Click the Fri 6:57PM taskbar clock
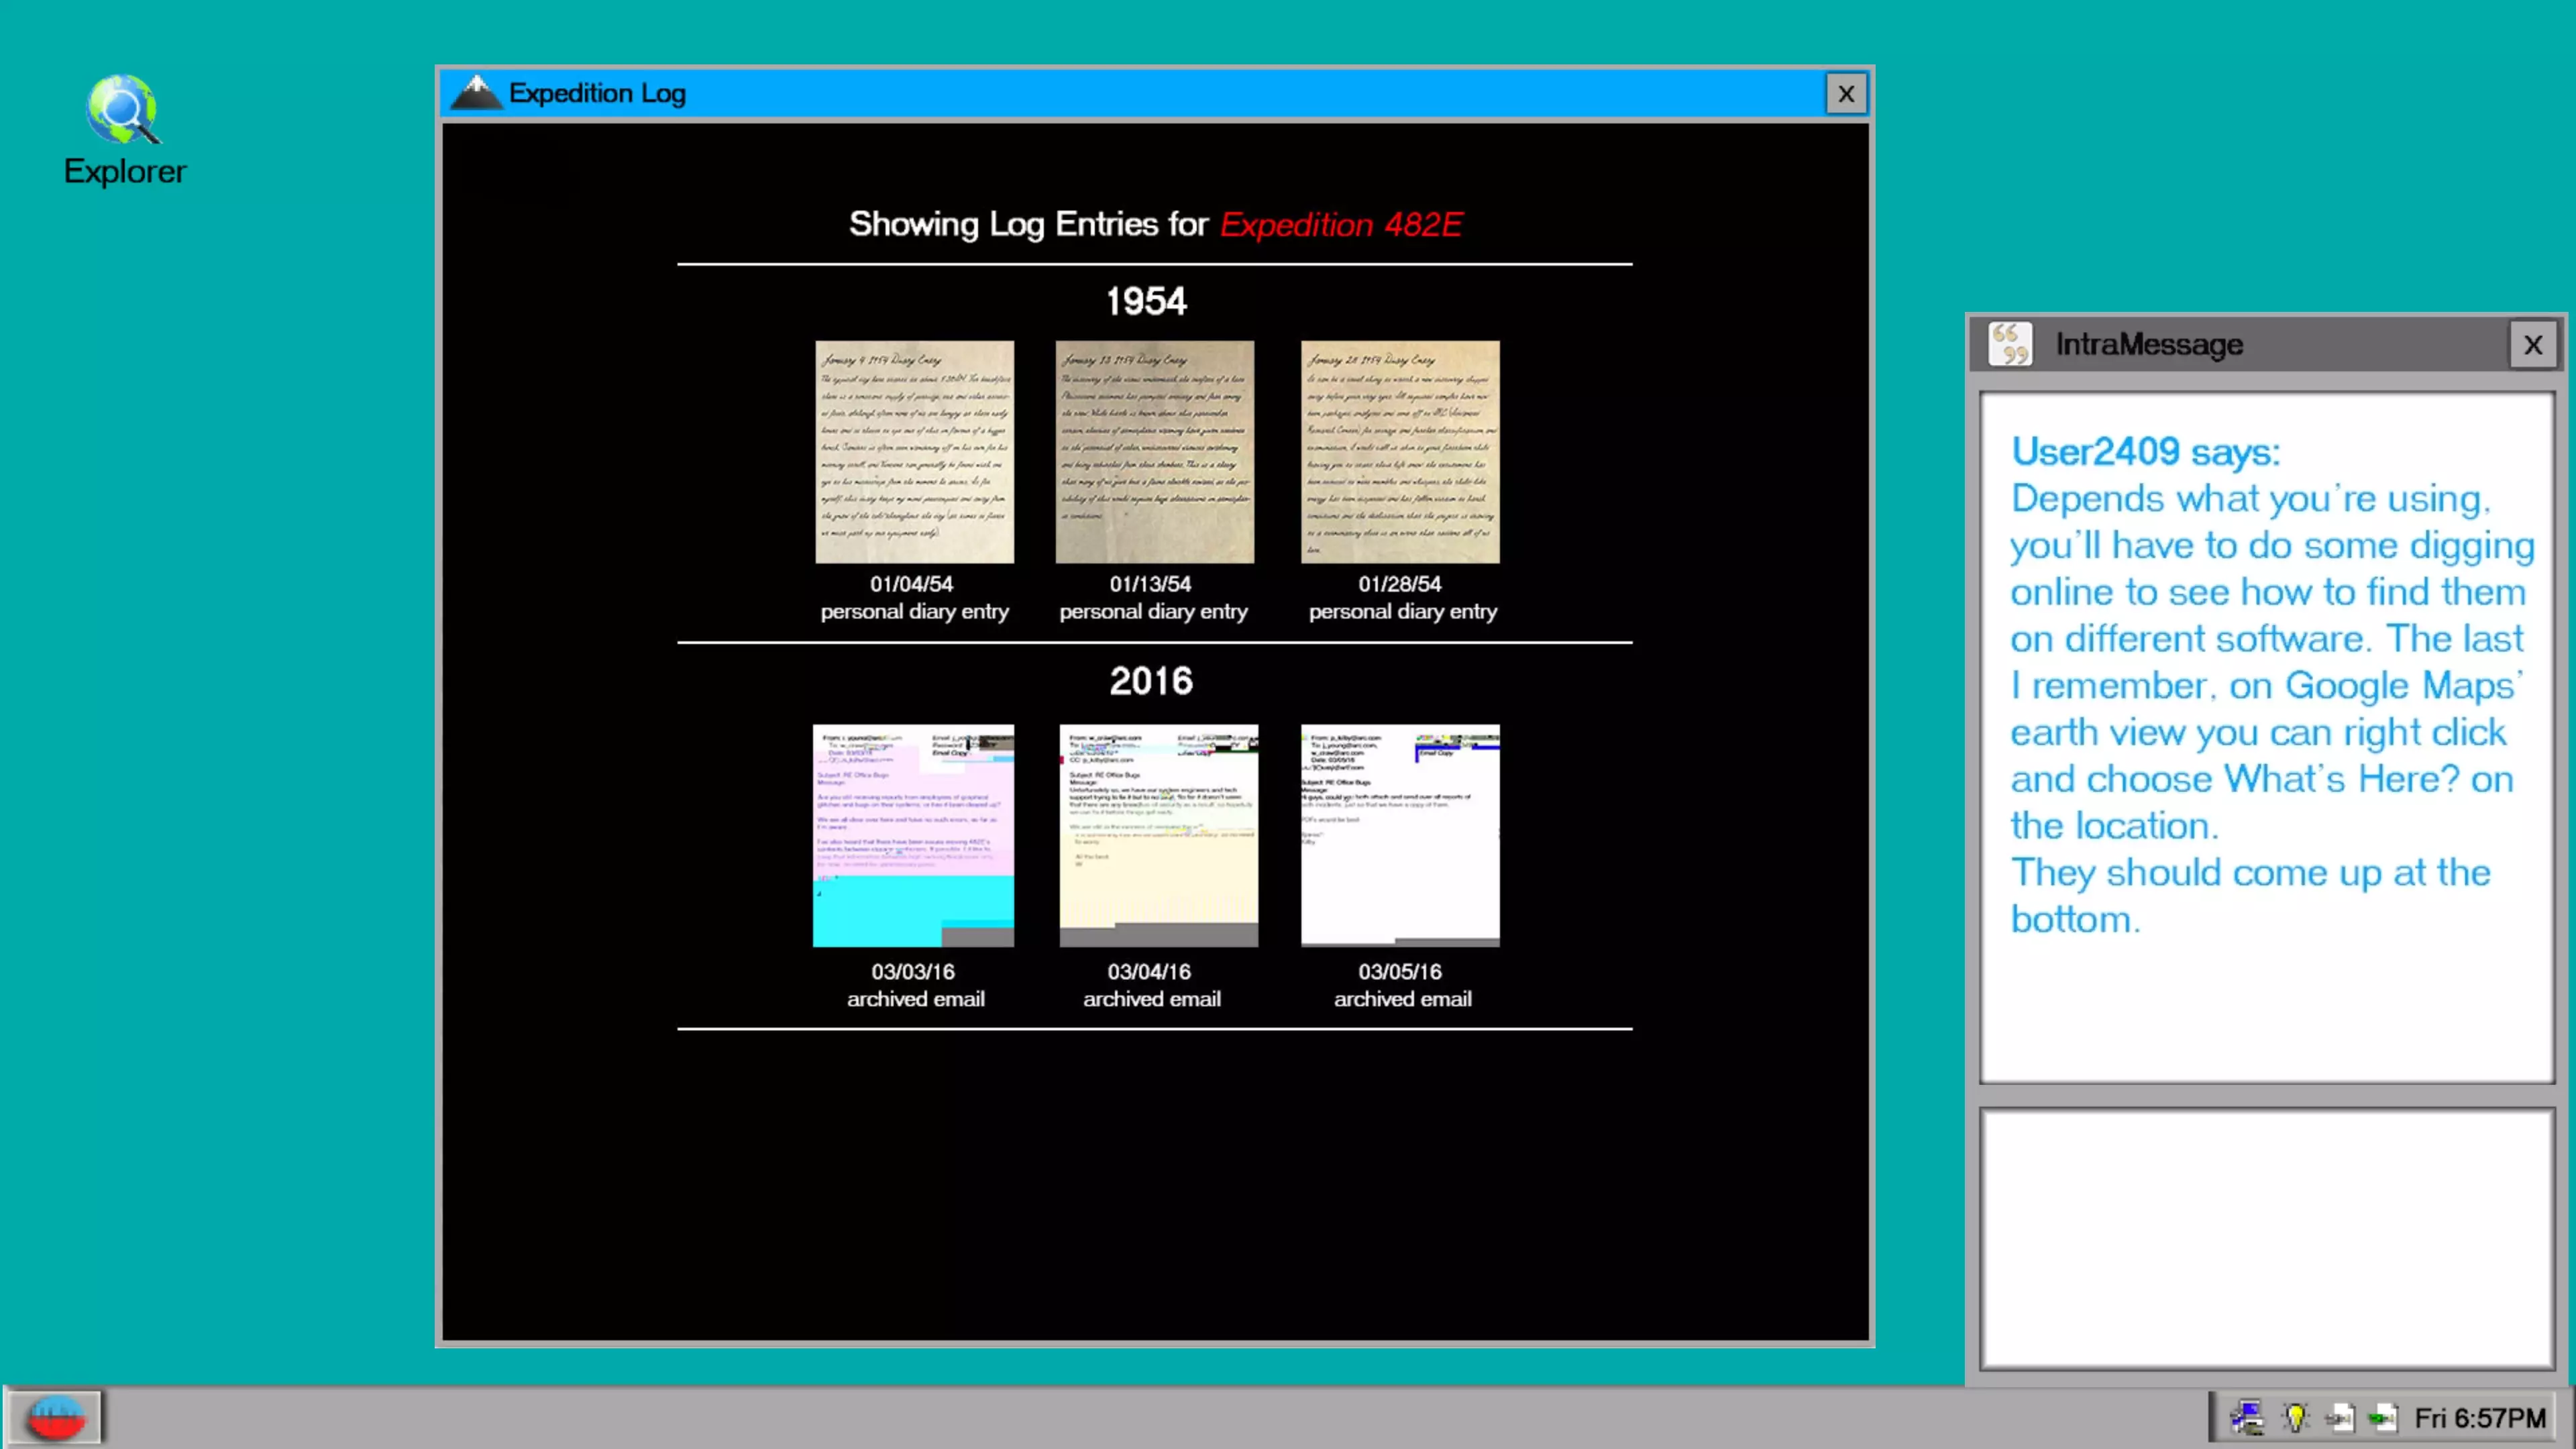Viewport: 2576px width, 1449px height. pyautogui.click(x=2479, y=1417)
